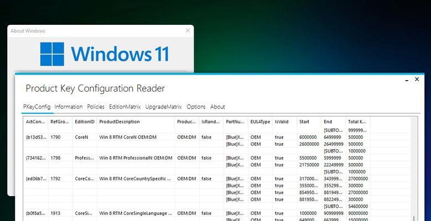
Task: Click the Windows 11 logo in About Windows
Action: pos(105,54)
